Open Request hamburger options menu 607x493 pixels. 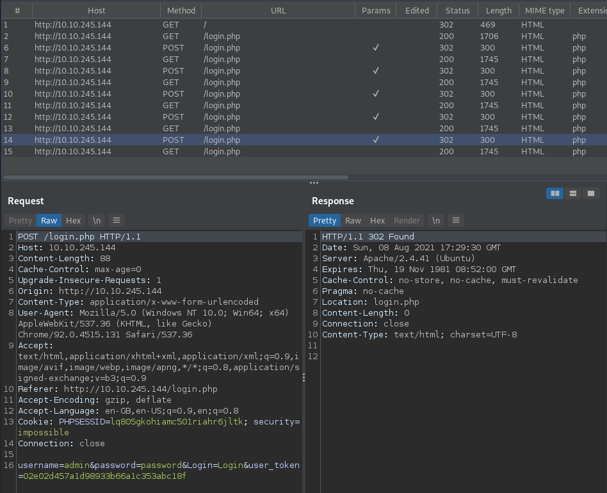coord(117,220)
